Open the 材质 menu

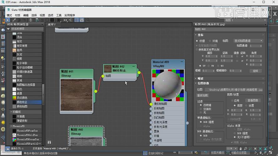pyautogui.click(x=18, y=15)
